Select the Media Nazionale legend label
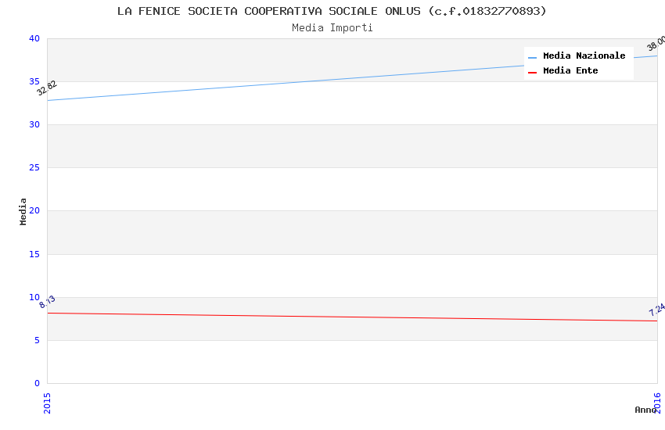Screen dimensions: 665x430 584,56
